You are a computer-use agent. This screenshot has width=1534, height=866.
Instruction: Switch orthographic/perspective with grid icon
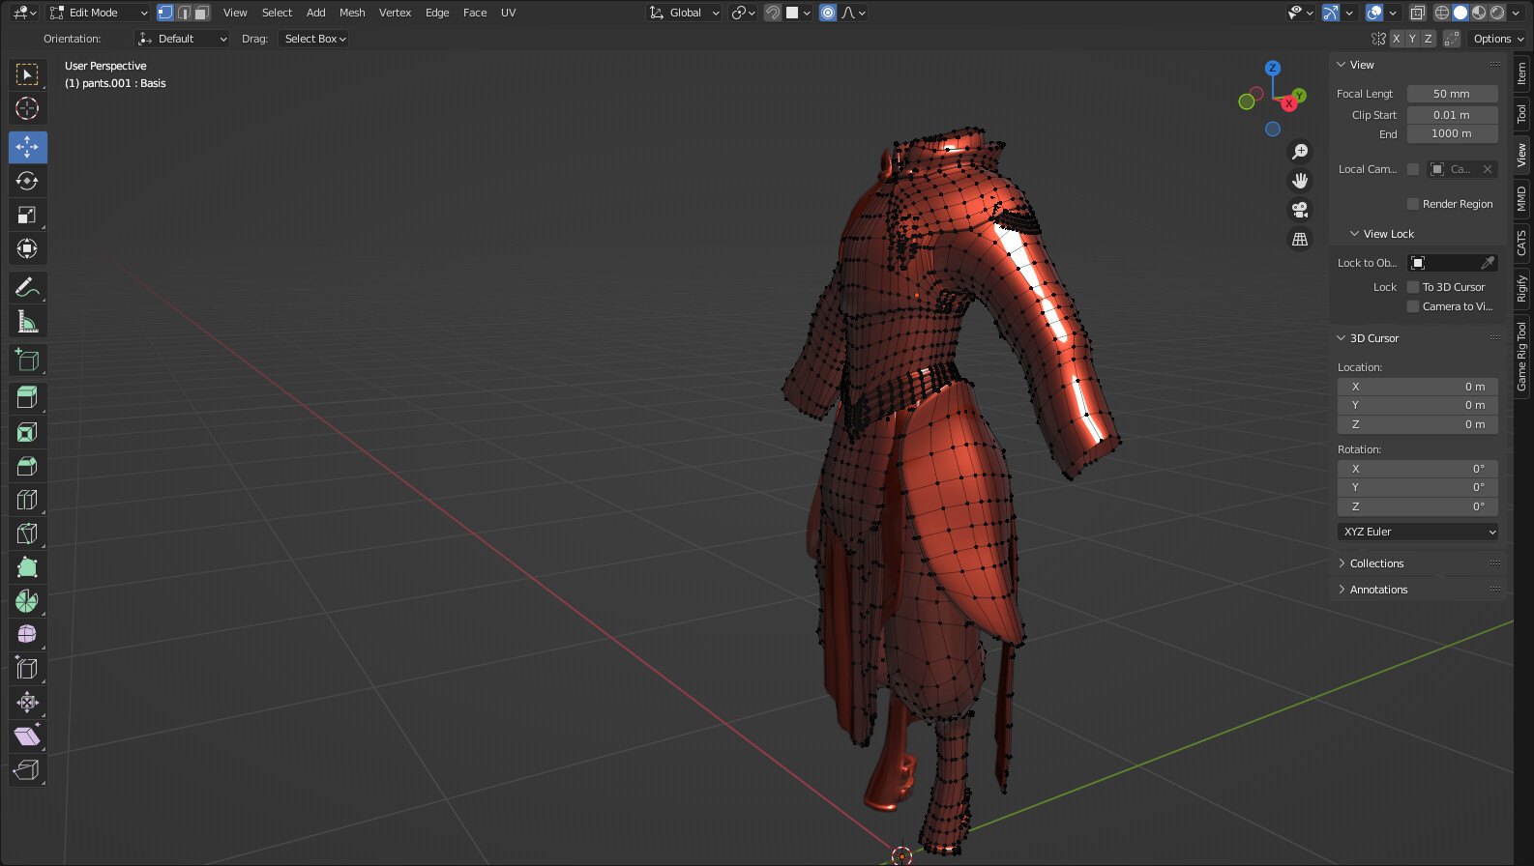coord(1300,239)
